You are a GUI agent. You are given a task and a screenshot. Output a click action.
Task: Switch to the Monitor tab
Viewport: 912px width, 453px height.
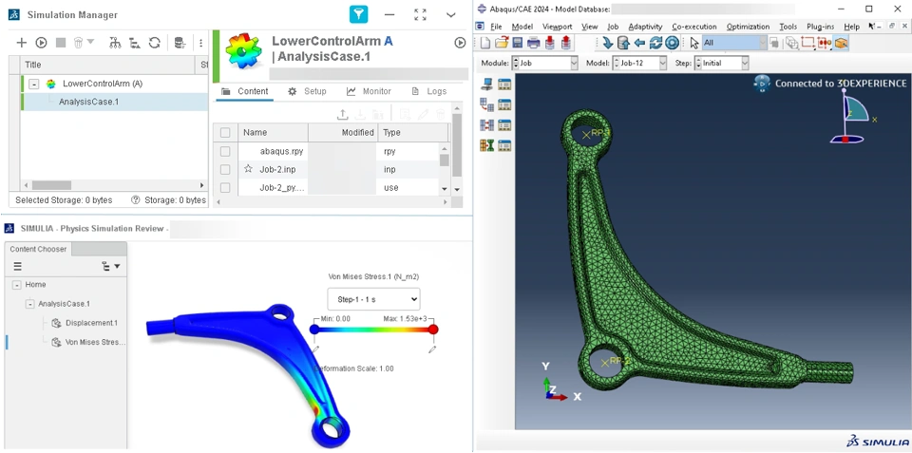coord(369,91)
